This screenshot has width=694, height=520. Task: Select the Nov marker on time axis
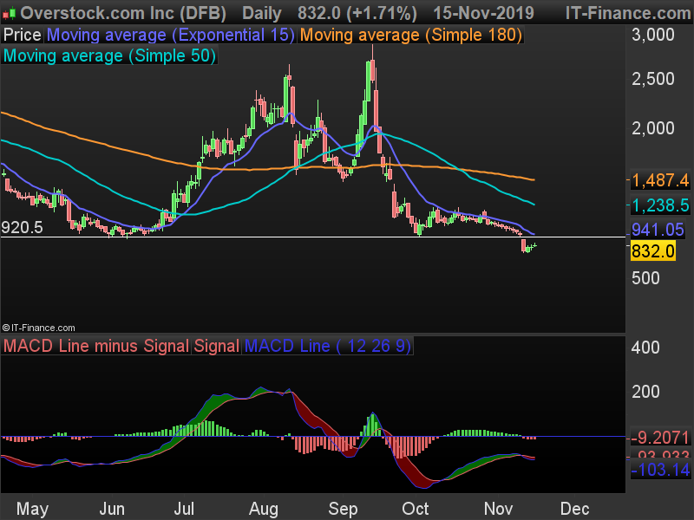498,509
